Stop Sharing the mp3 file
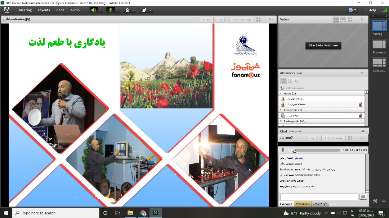The height and width of the screenshot is (218, 389). [x=333, y=138]
